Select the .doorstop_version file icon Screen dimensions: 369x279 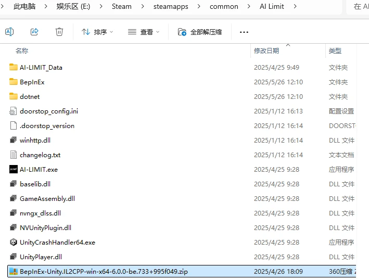point(14,126)
